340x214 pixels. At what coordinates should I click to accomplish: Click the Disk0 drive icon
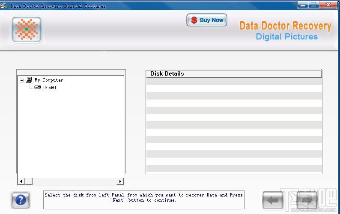click(38, 87)
